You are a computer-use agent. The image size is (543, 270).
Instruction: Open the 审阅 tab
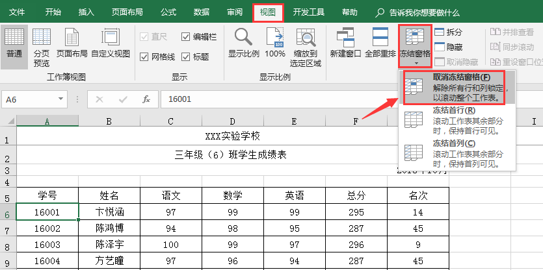235,13
